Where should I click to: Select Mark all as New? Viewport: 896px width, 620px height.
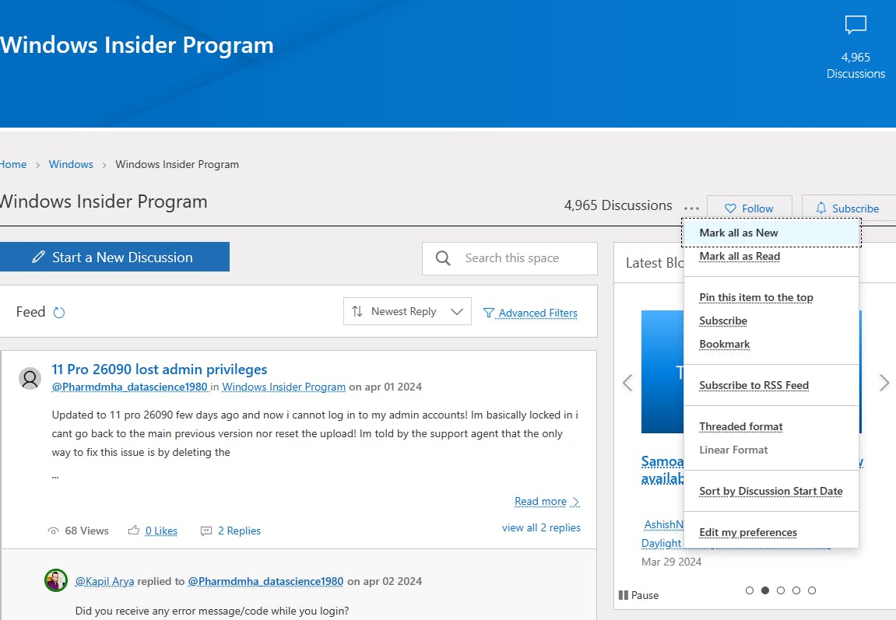(771, 233)
